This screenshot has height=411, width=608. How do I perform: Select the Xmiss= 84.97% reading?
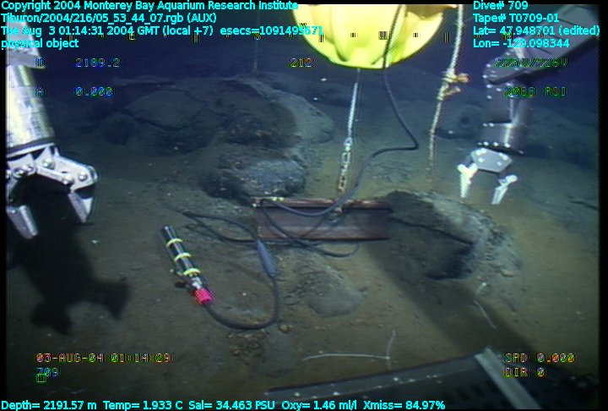coord(402,404)
